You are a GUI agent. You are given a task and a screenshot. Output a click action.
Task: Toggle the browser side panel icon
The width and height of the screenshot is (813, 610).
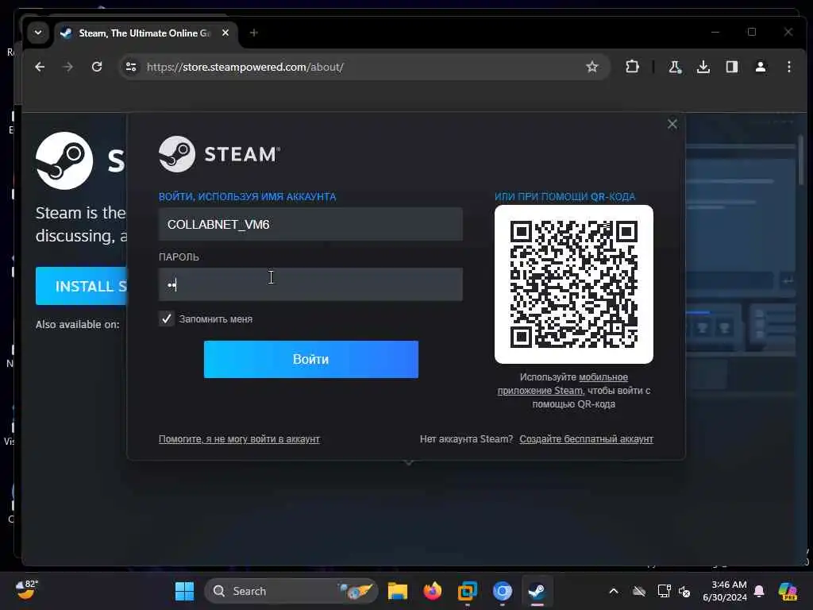point(731,67)
